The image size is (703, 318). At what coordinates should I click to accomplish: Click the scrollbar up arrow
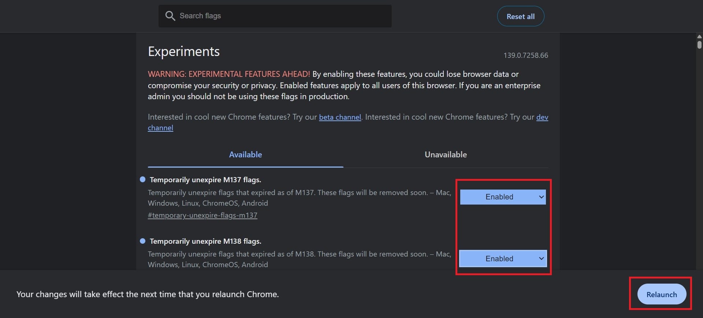coord(699,37)
